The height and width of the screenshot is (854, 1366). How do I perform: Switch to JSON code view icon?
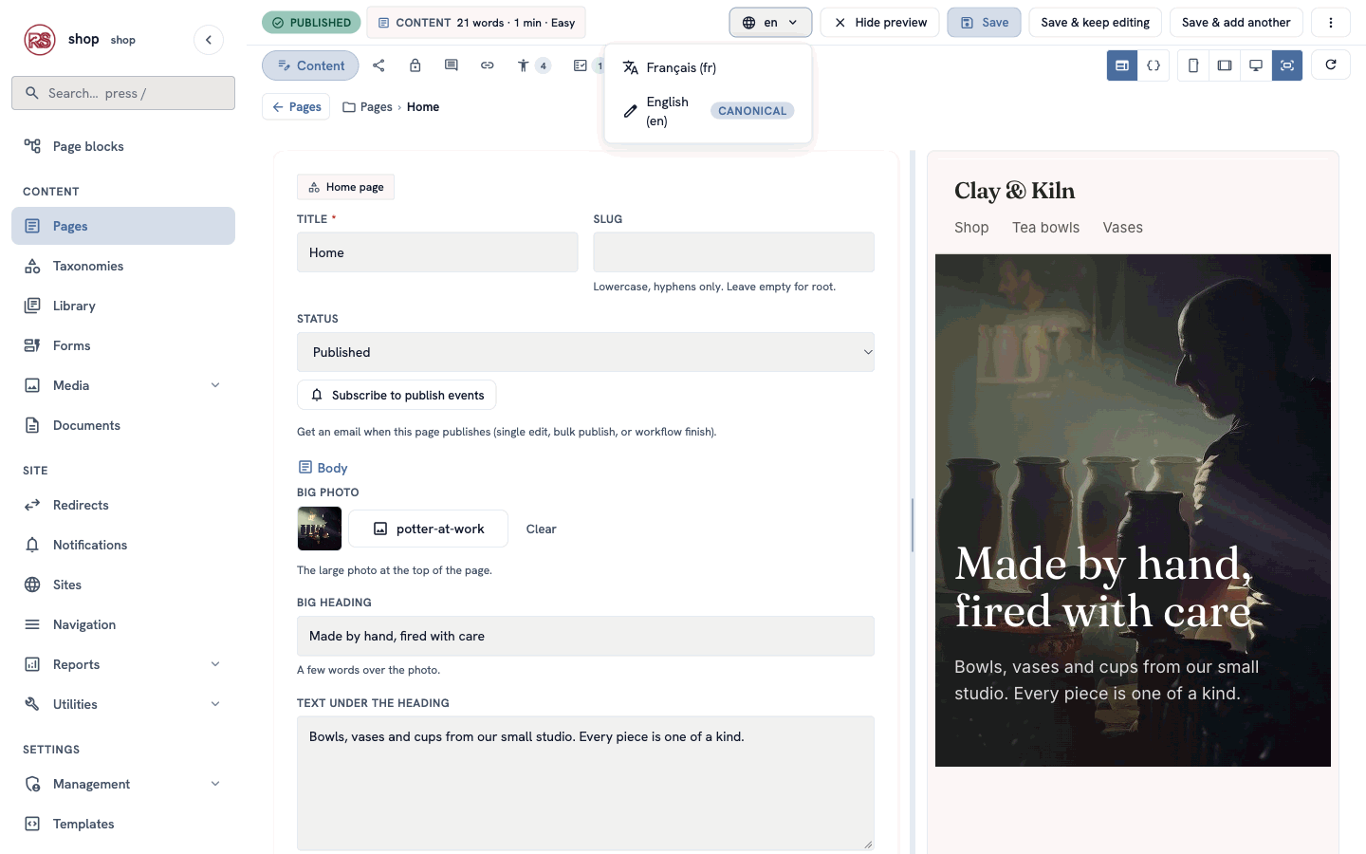point(1154,65)
